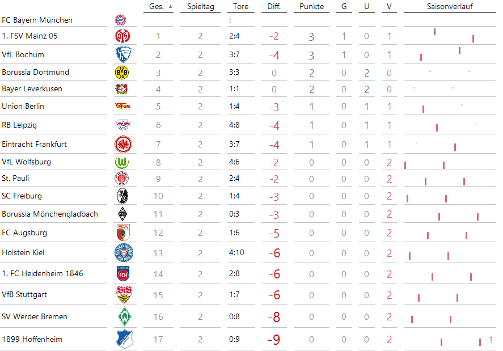This screenshot has height=351, width=503.
Task: Toggle the sort order on the Ges. column
Action: tap(158, 7)
